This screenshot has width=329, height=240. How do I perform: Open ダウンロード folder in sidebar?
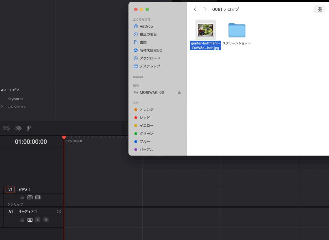150,58
